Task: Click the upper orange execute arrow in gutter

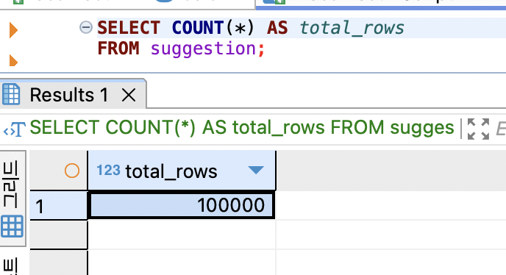Action: [x=13, y=30]
